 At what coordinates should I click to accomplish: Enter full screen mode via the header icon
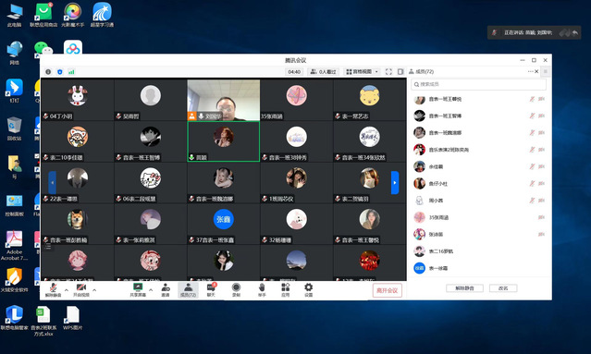pos(388,71)
